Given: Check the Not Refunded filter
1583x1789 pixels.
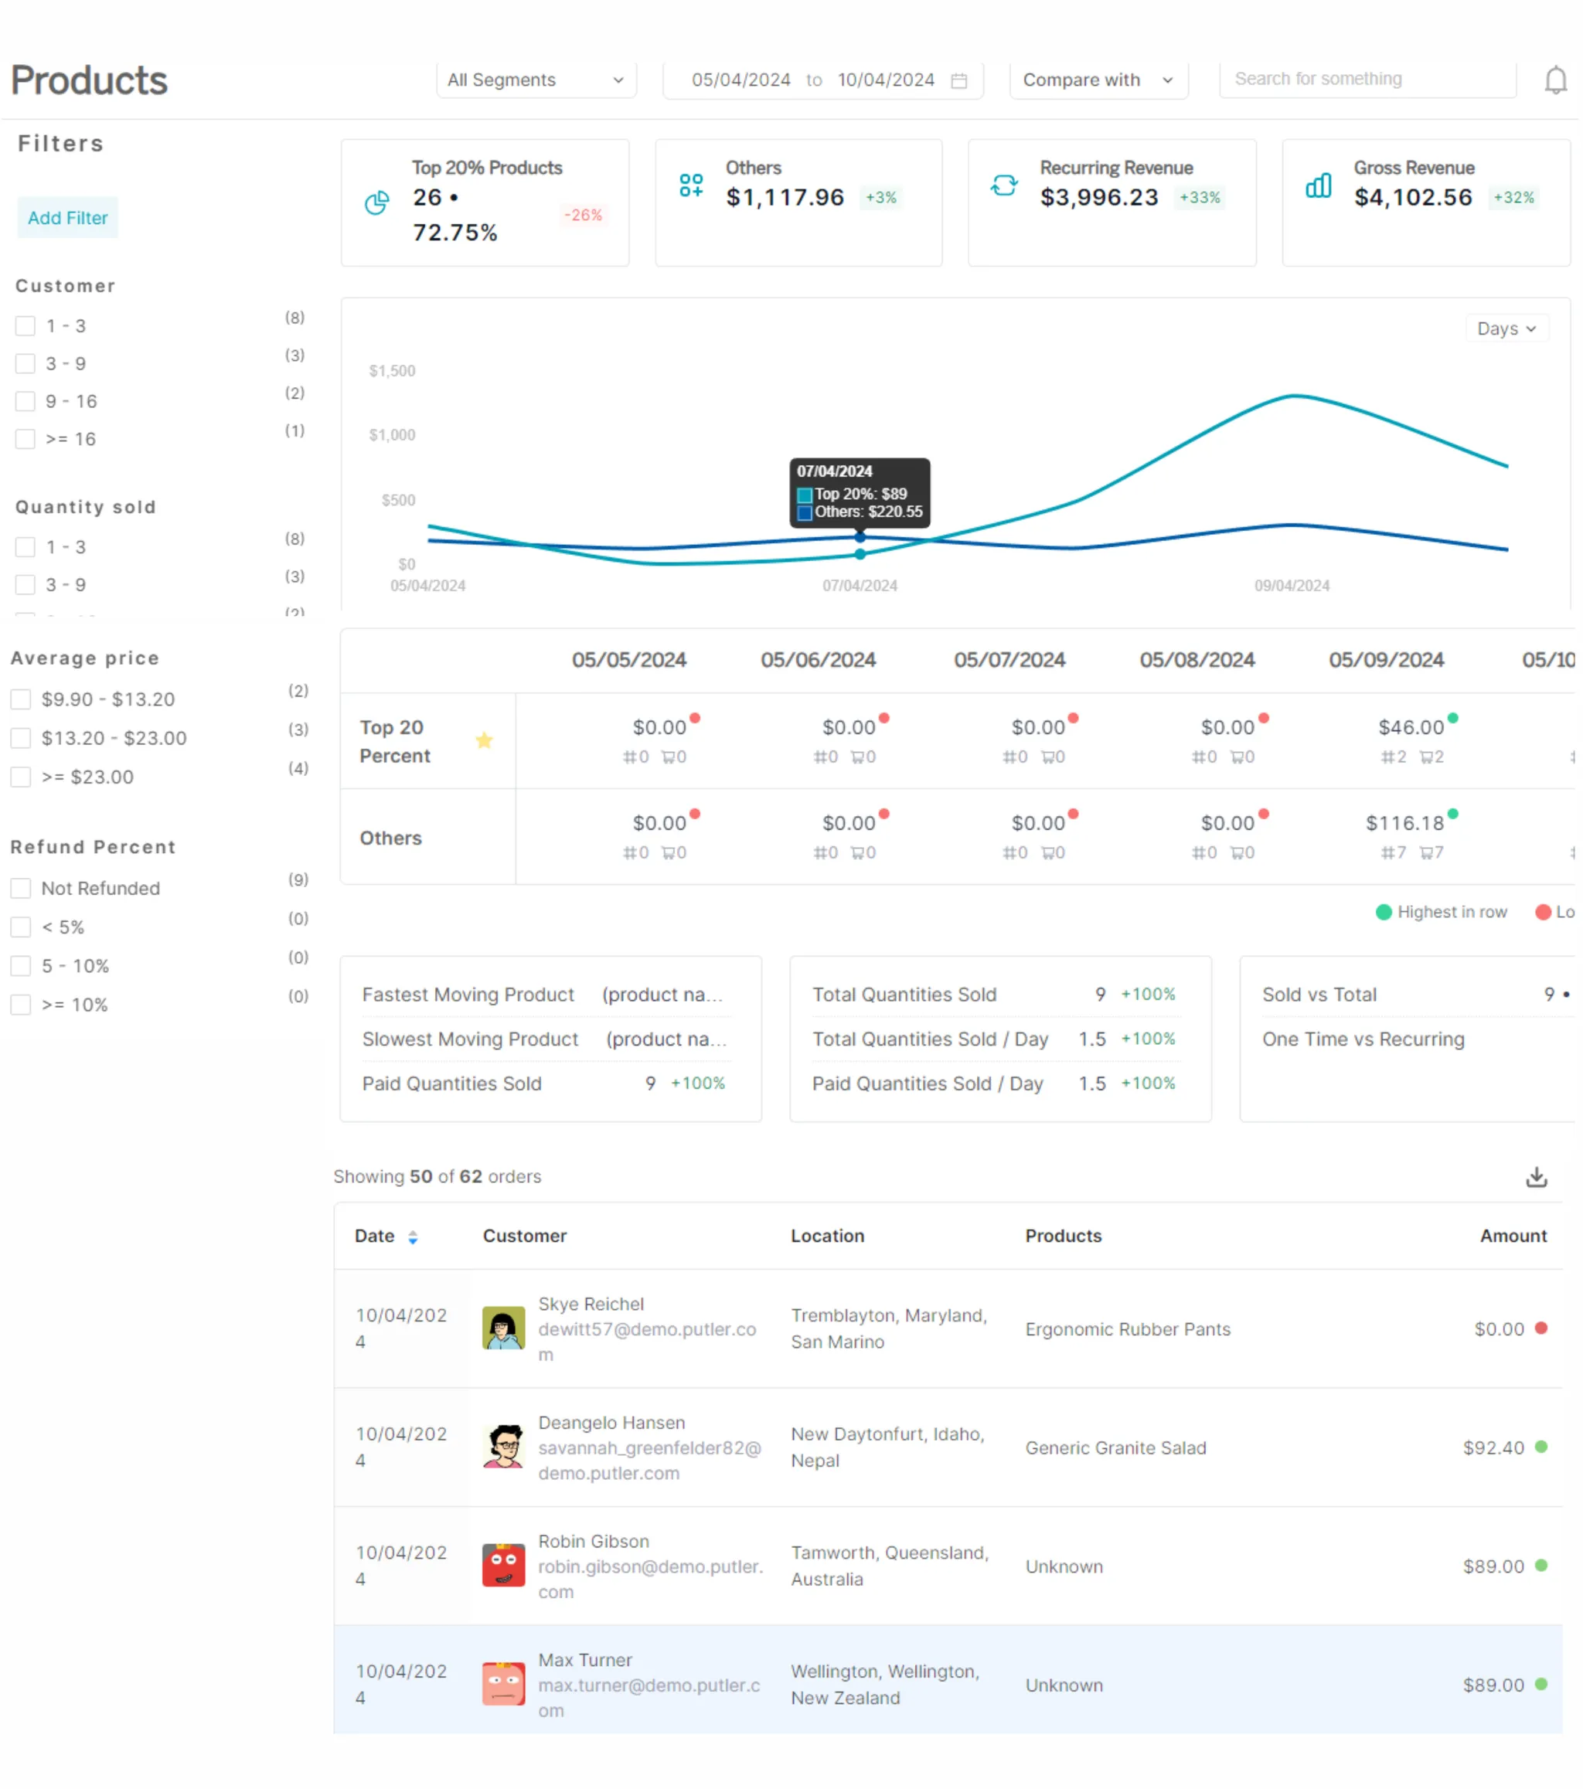Looking at the screenshot, I should (21, 890).
